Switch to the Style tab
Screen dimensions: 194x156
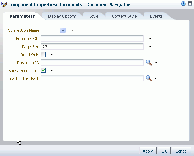click(94, 16)
